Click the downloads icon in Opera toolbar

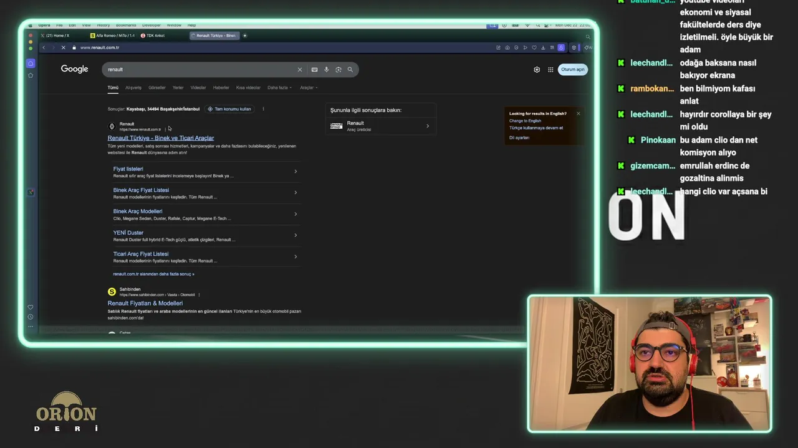click(543, 47)
